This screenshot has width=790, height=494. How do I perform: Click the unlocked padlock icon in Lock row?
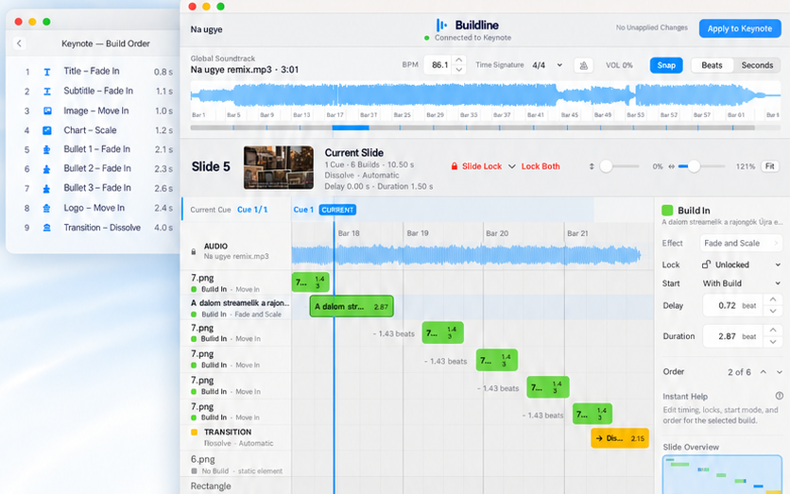tap(706, 264)
